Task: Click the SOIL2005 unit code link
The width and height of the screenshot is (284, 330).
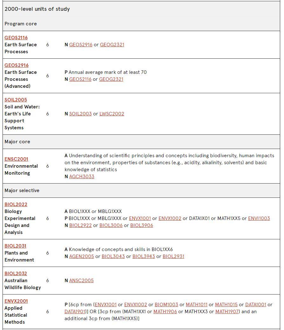Action: (16, 100)
